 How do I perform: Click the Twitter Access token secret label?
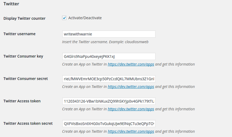tap(28, 123)
